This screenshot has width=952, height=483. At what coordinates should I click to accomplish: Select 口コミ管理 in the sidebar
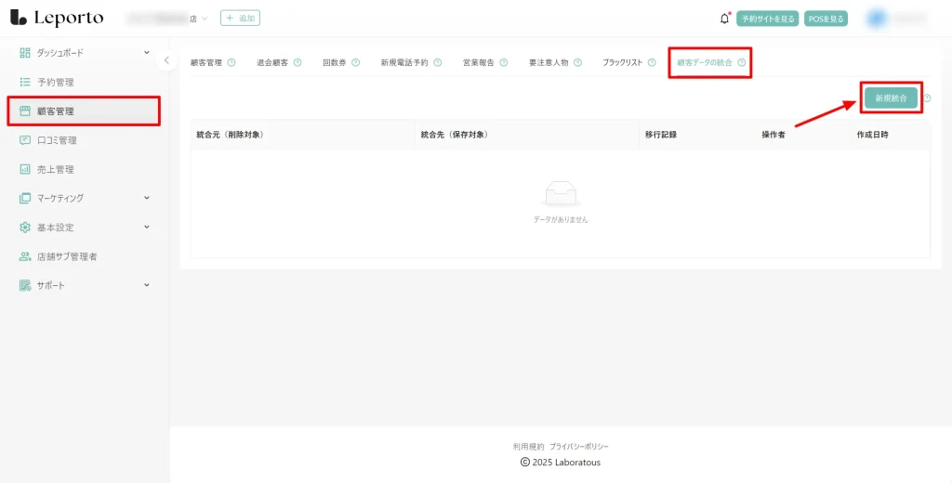click(x=57, y=140)
